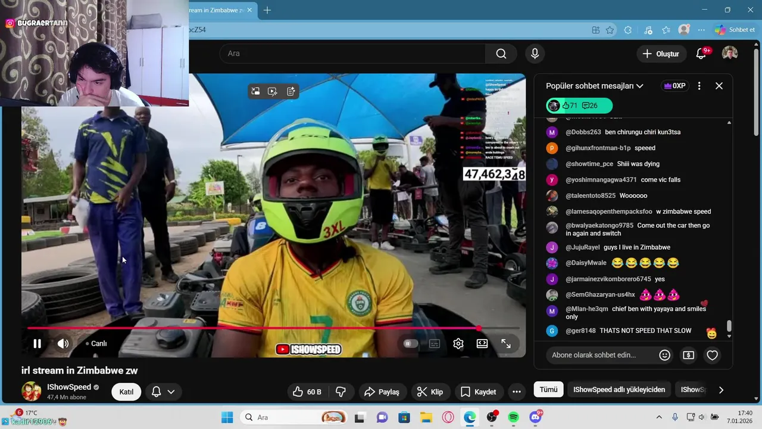Dislike the video
The width and height of the screenshot is (762, 429).
click(341, 391)
